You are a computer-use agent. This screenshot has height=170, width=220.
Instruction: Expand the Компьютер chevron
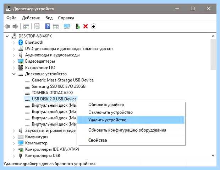point(14,143)
